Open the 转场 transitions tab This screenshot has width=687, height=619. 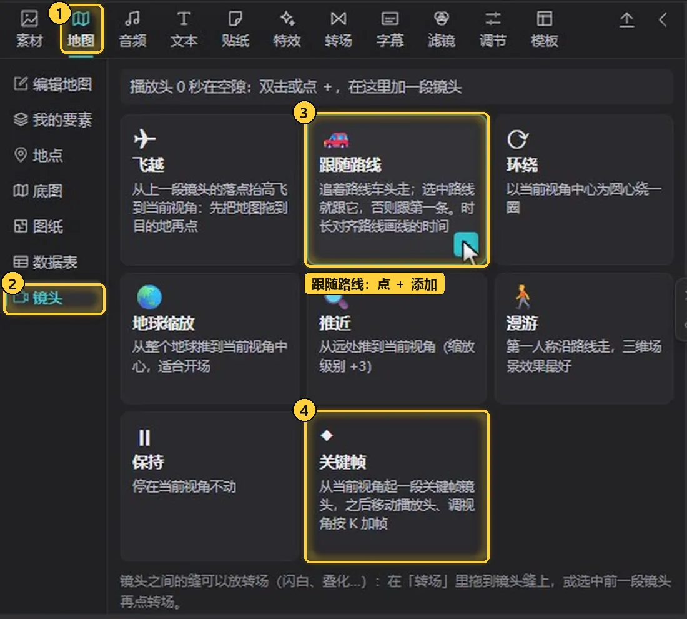point(339,29)
